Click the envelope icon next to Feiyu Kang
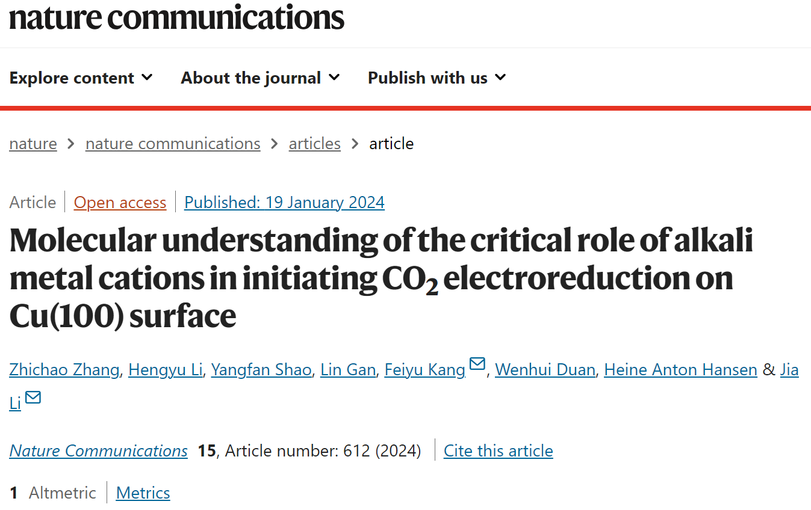Image resolution: width=811 pixels, height=510 pixels. [477, 364]
